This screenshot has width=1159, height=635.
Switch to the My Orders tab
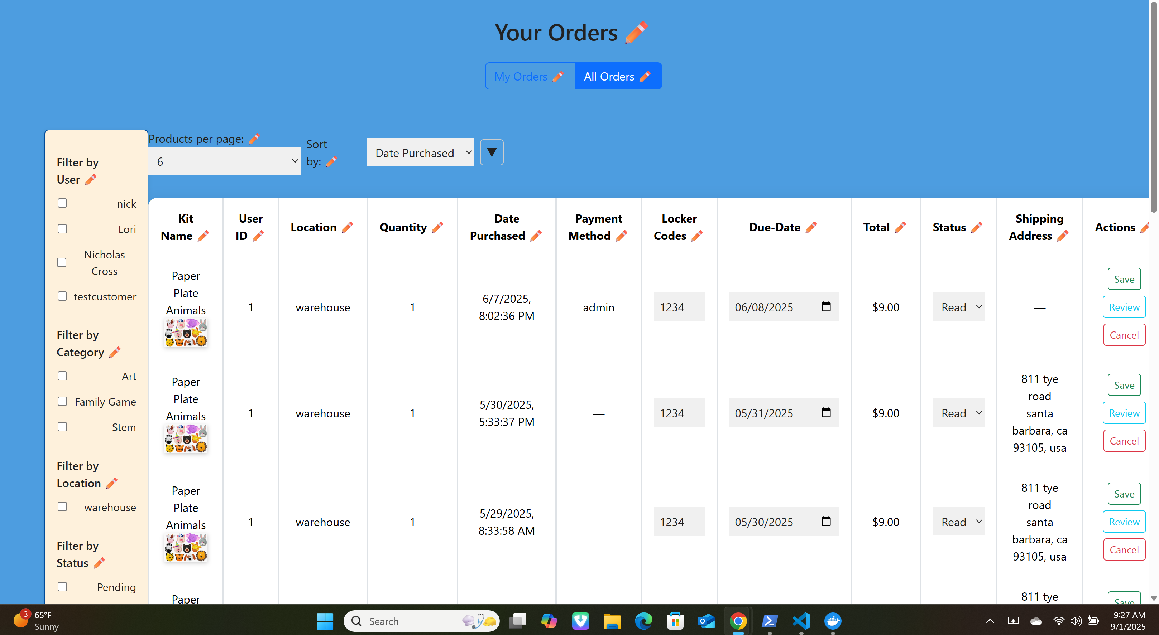coord(529,76)
